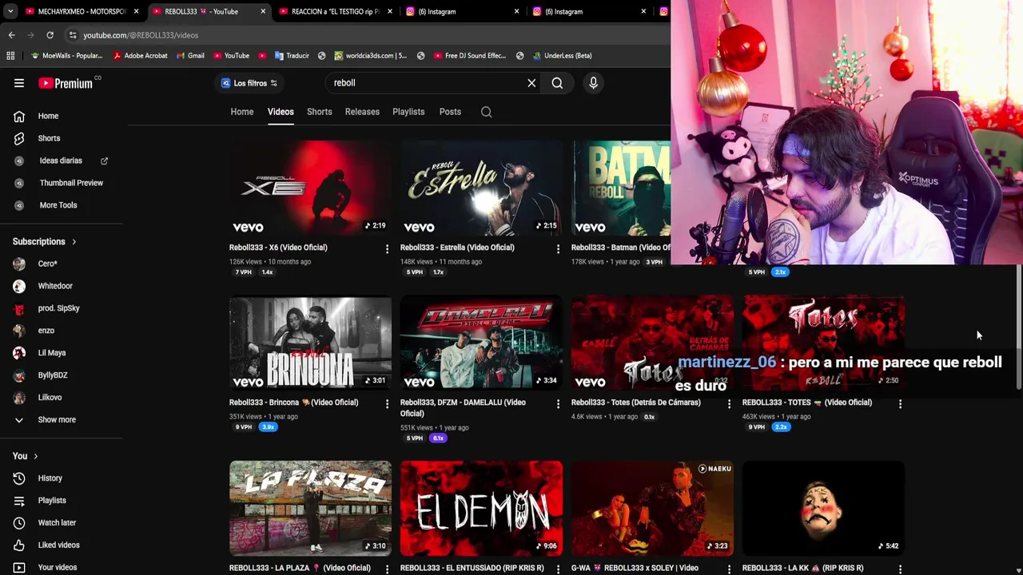
Task: Open more options for TOTES video
Action: 900,404
